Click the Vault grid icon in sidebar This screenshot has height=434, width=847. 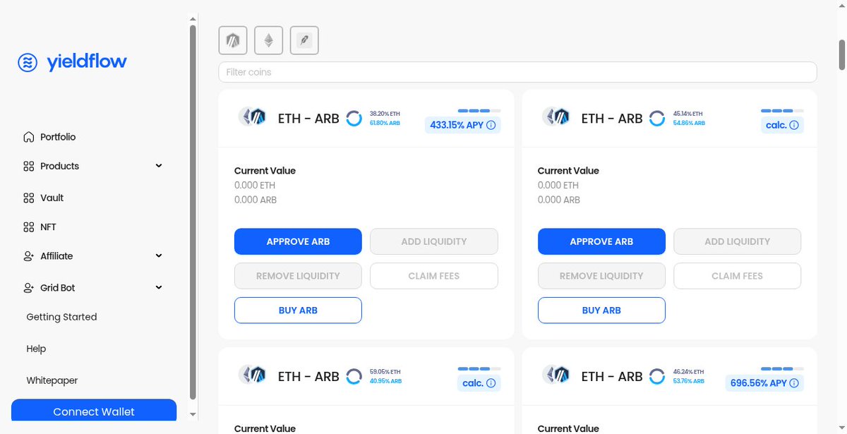(x=28, y=198)
